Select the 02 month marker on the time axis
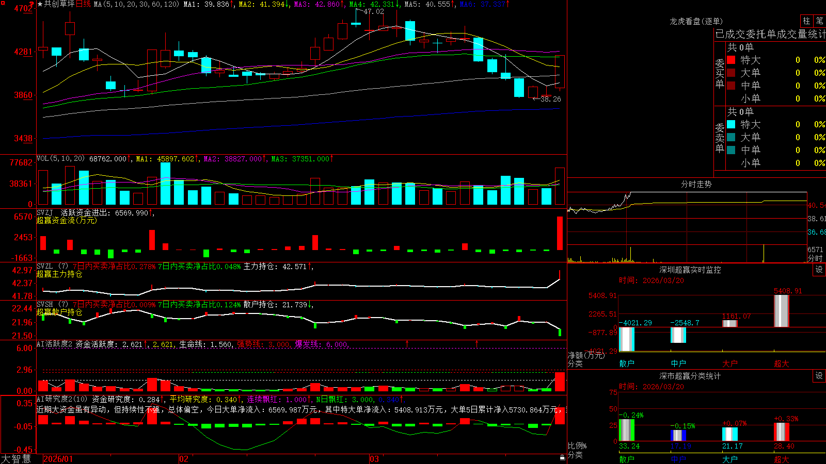826x464 pixels. coord(184,459)
